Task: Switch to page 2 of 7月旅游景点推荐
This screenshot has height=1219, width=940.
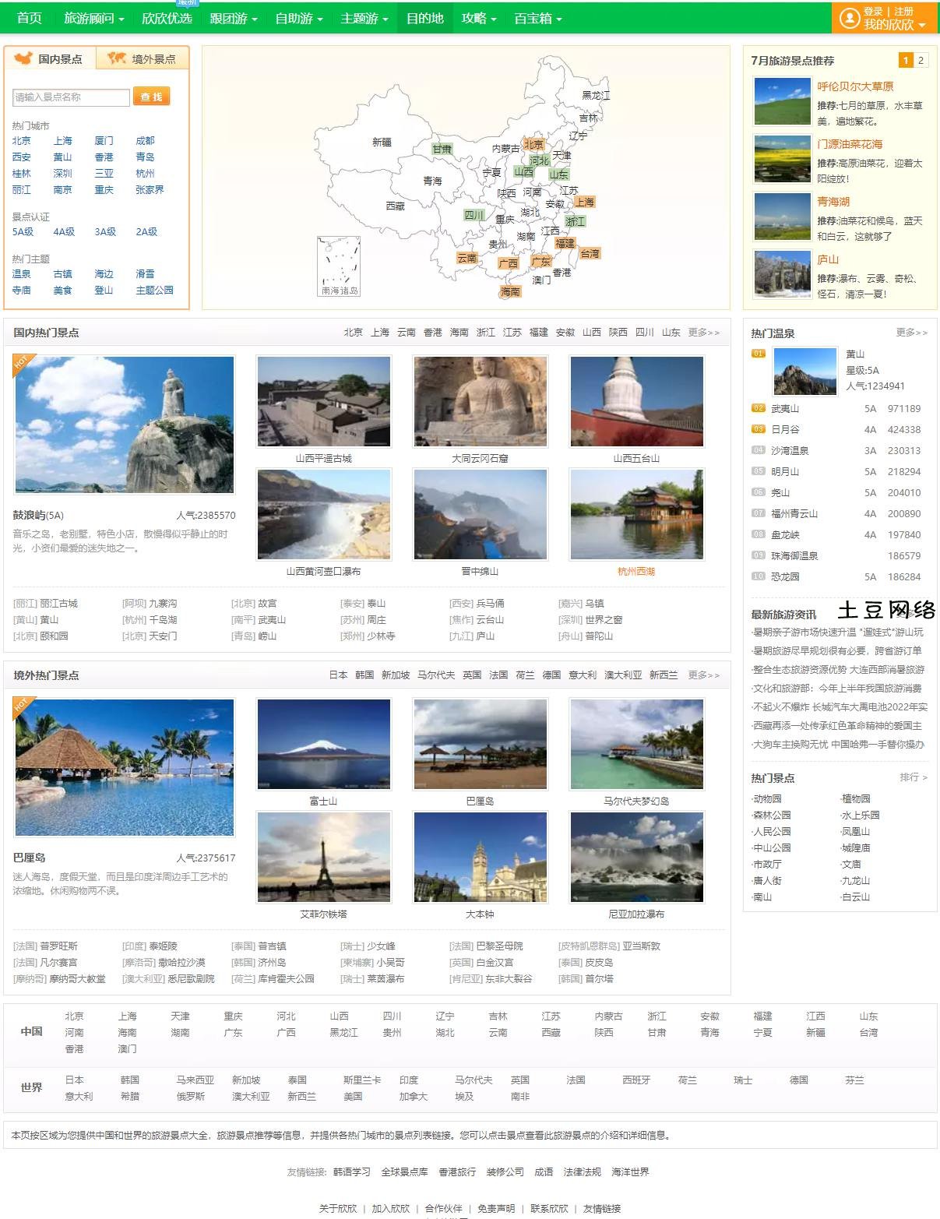Action: (x=920, y=58)
